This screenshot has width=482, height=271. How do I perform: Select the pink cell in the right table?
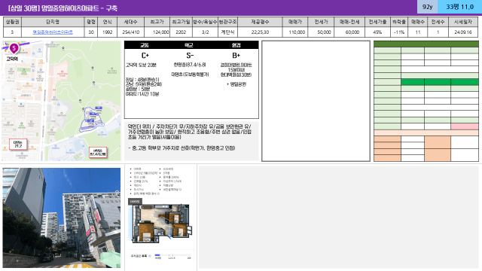(x=465, y=126)
